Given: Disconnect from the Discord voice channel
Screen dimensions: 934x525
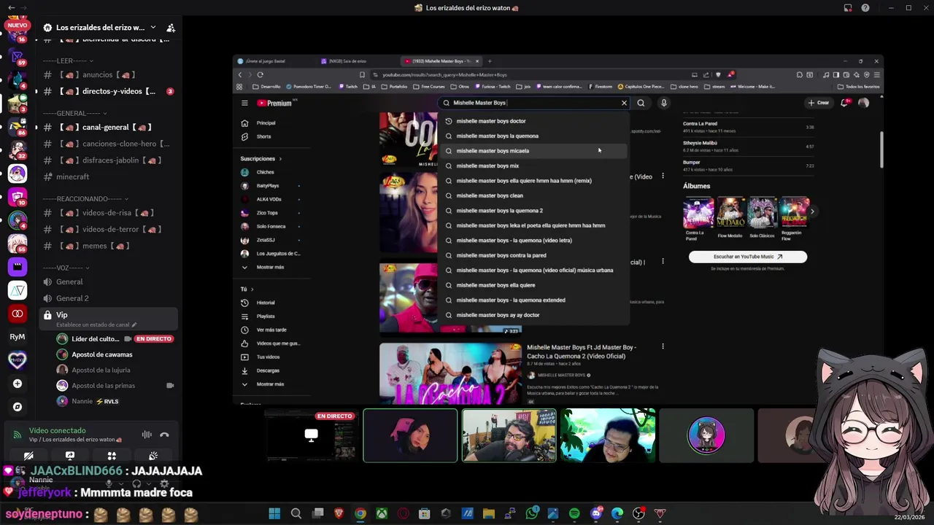Looking at the screenshot, I should 164,435.
